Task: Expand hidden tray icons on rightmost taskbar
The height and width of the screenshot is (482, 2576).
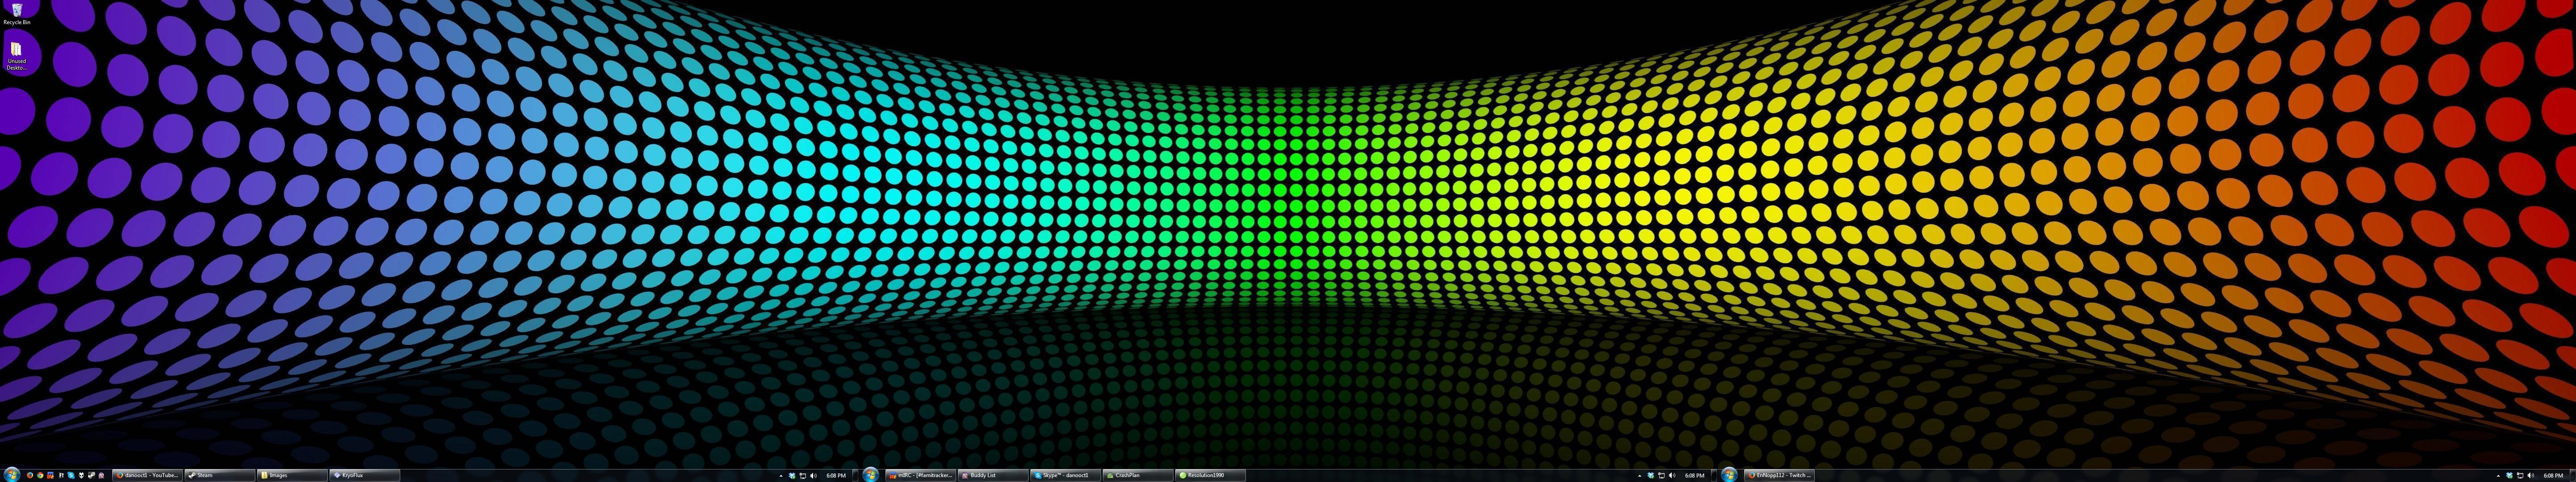Action: [2499, 476]
